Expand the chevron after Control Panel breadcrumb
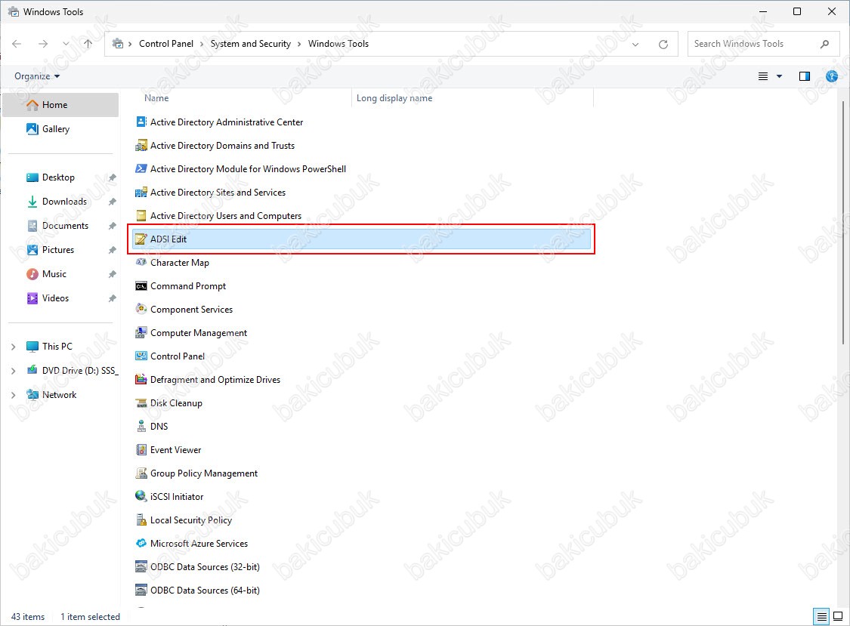The image size is (850, 626). (x=202, y=44)
